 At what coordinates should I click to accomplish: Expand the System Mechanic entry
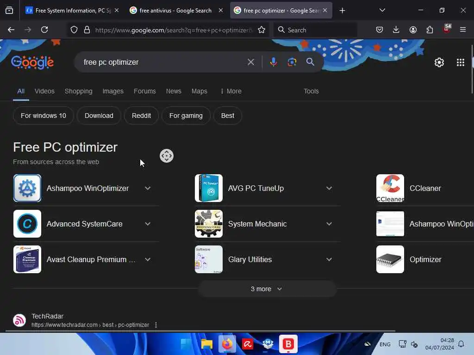point(329,224)
